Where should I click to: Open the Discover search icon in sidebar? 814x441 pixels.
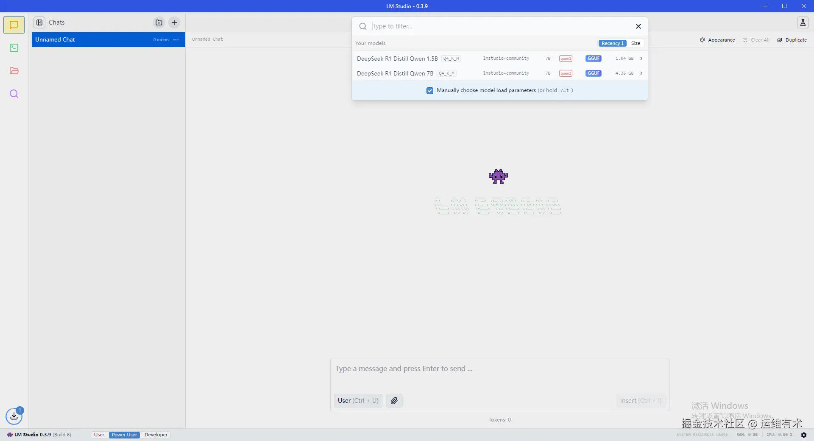(14, 94)
